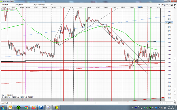Click the detach chart window icon
Viewport: 177px width, 110px height.
175,5
